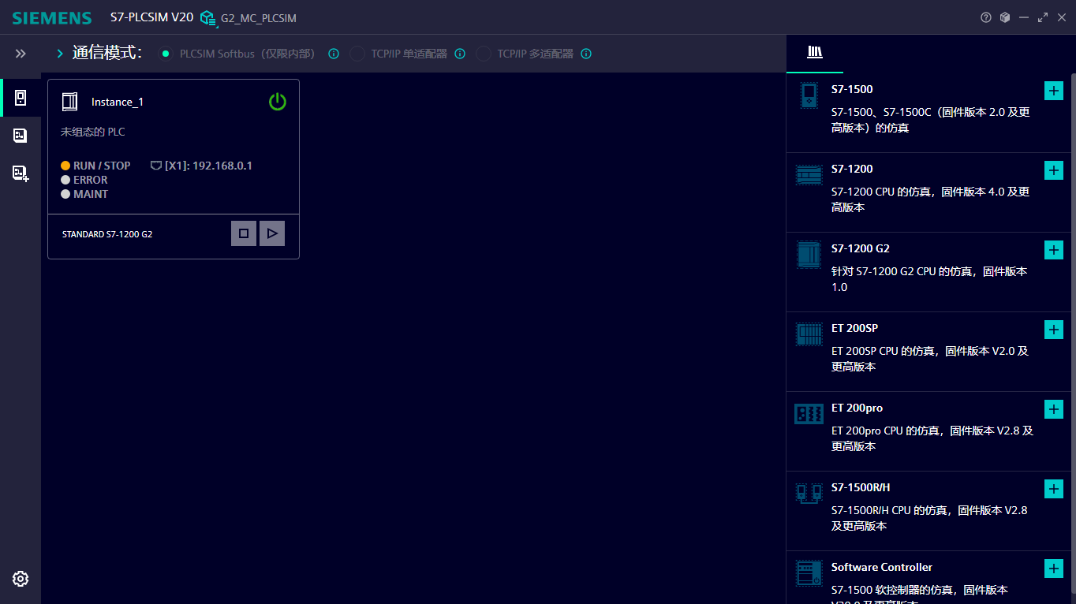The height and width of the screenshot is (604, 1076).
Task: Add an ET 200pro instance with its plus button
Action: (x=1054, y=409)
